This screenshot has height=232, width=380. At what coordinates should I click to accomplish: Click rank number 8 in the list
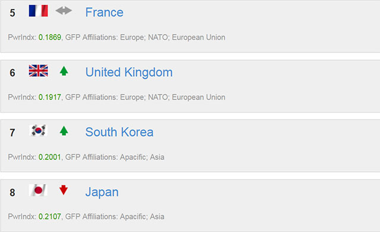tap(12, 193)
